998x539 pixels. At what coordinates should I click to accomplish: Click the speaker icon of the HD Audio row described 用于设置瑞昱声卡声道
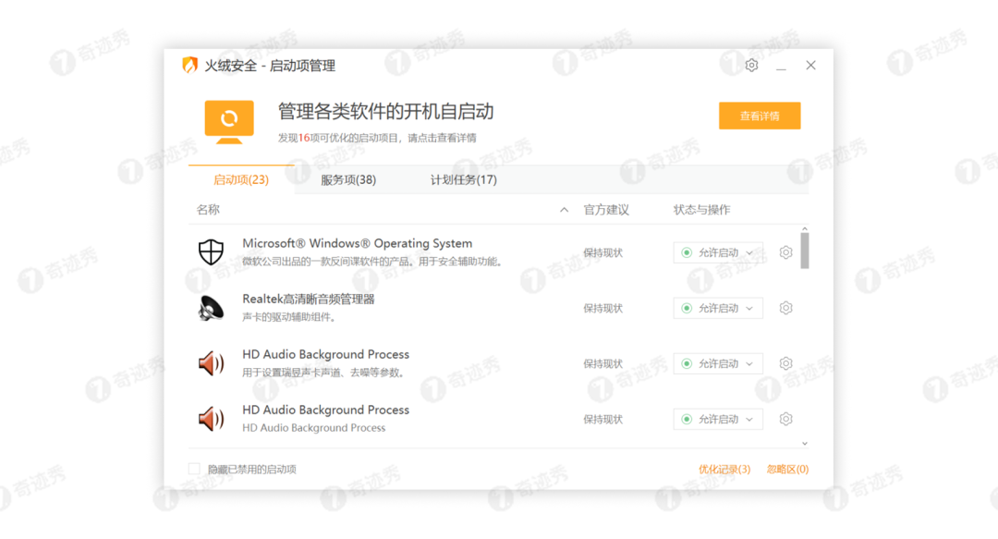(212, 363)
